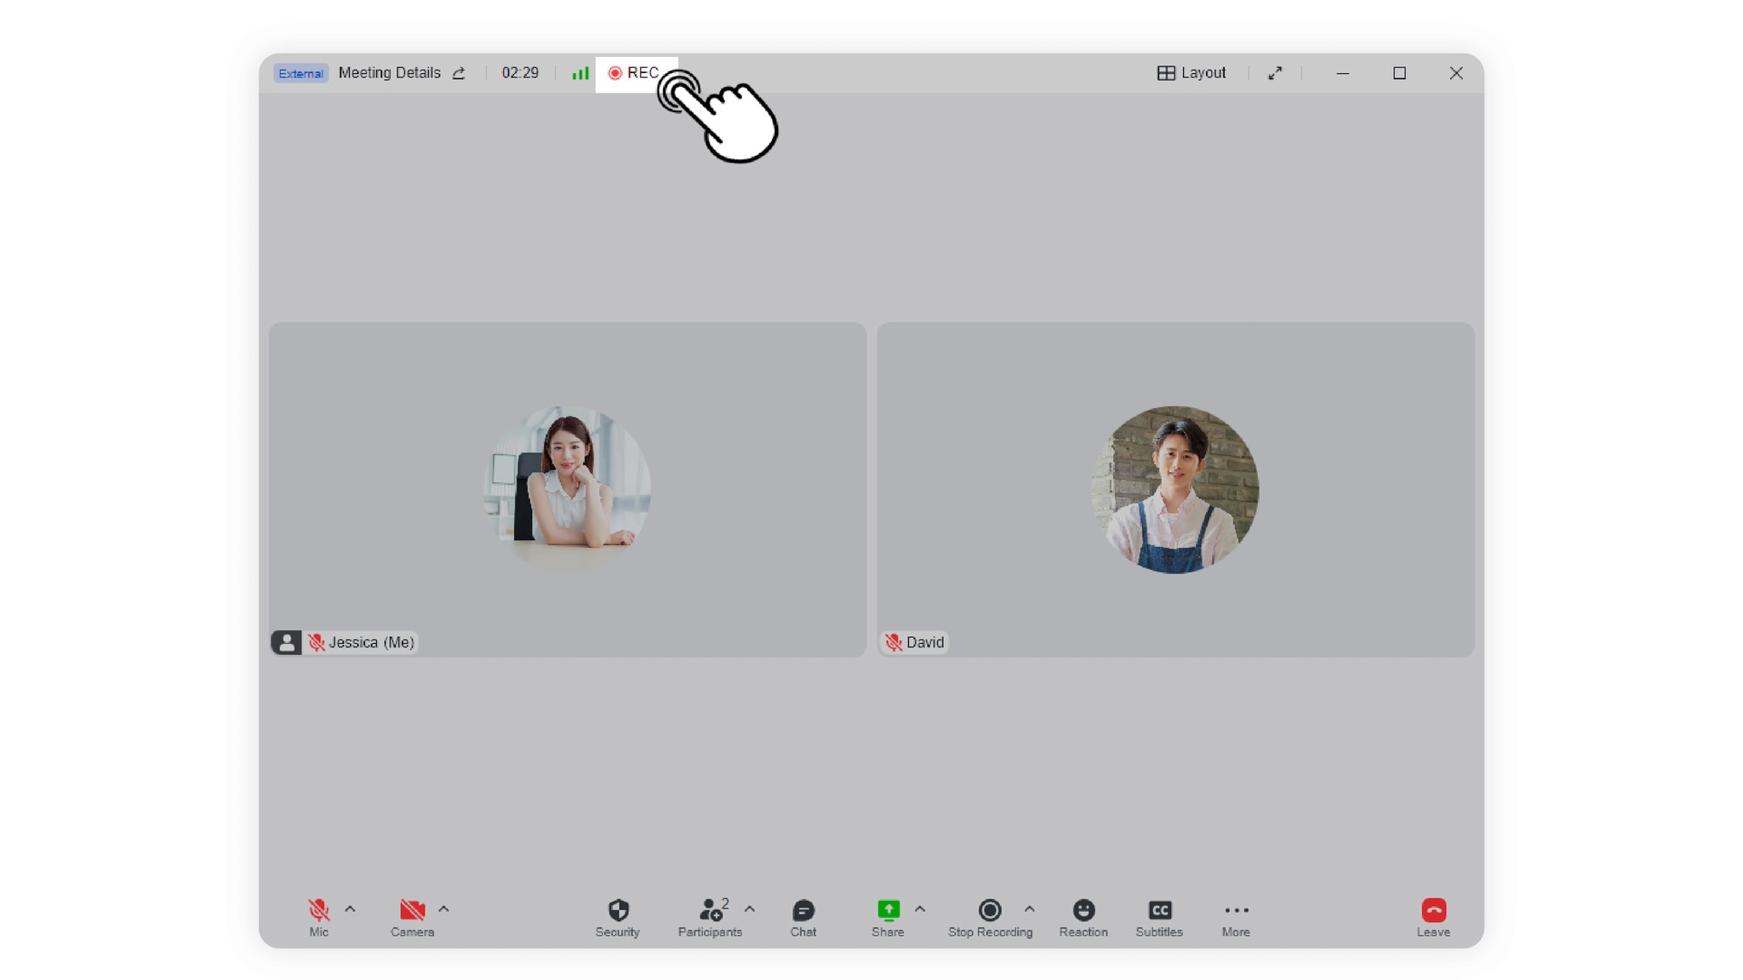The width and height of the screenshot is (1743, 980).
Task: Open the More menu
Action: (x=1236, y=910)
